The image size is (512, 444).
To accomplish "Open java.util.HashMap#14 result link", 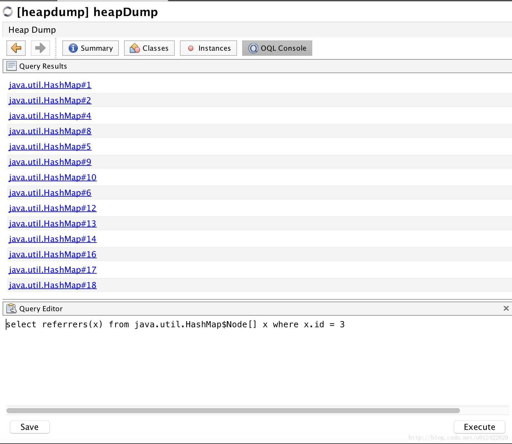I will click(x=53, y=239).
